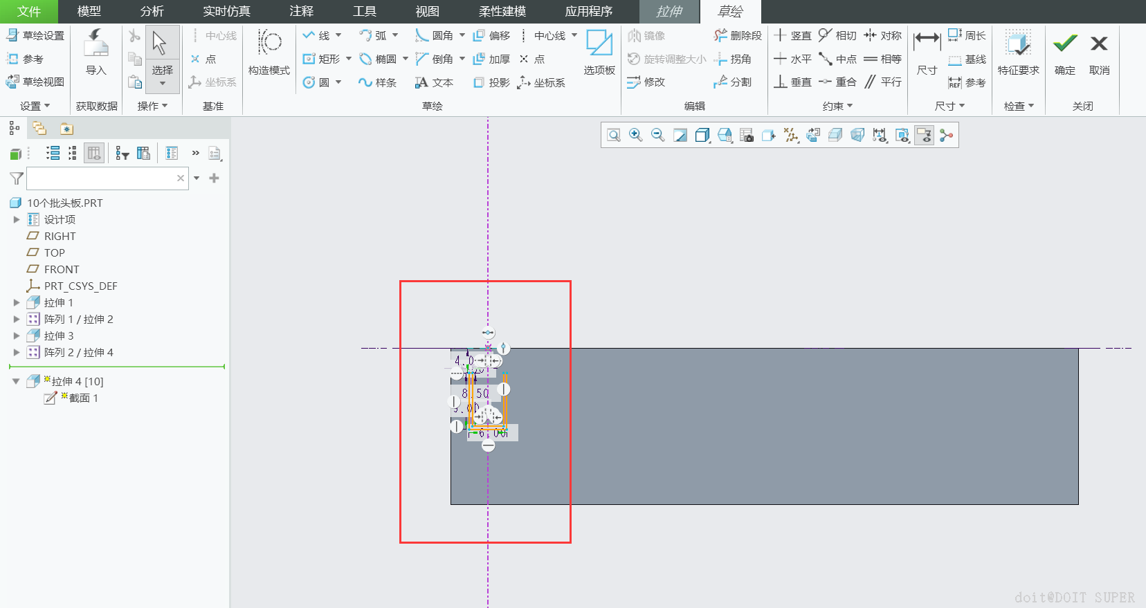Click the green checkmark 确定 to accept sketch
Image resolution: width=1146 pixels, height=608 pixels.
point(1065,53)
